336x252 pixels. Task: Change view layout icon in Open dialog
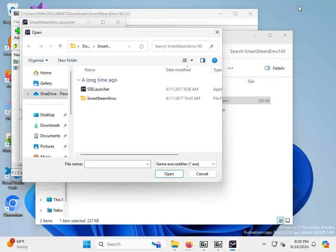coord(185,60)
